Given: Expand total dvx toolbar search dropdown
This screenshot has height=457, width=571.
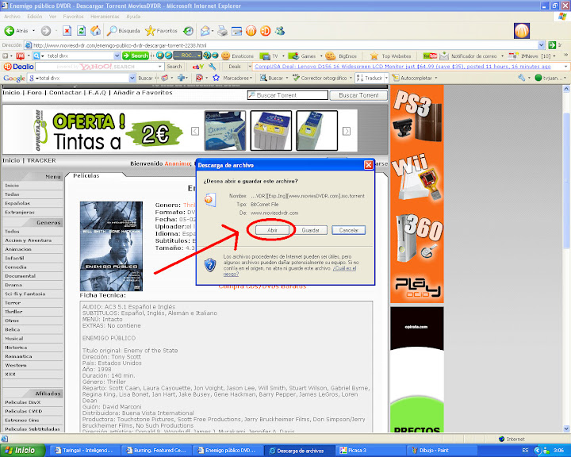Looking at the screenshot, I should (117, 56).
